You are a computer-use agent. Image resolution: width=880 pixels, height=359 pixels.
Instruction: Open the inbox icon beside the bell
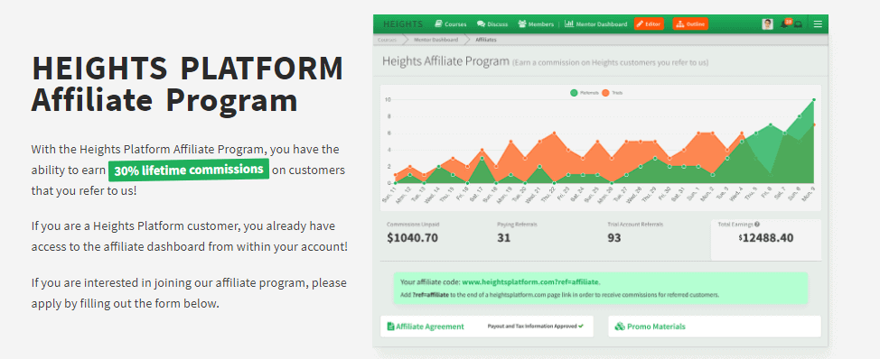pyautogui.click(x=798, y=24)
